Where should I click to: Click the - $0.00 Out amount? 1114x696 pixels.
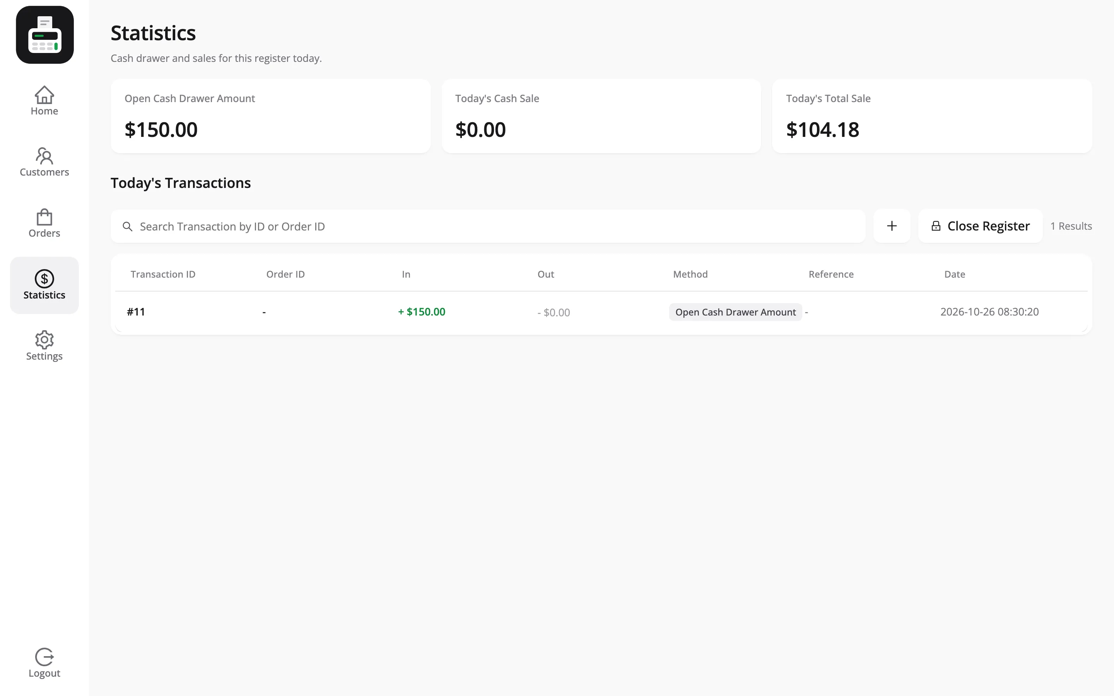554,312
